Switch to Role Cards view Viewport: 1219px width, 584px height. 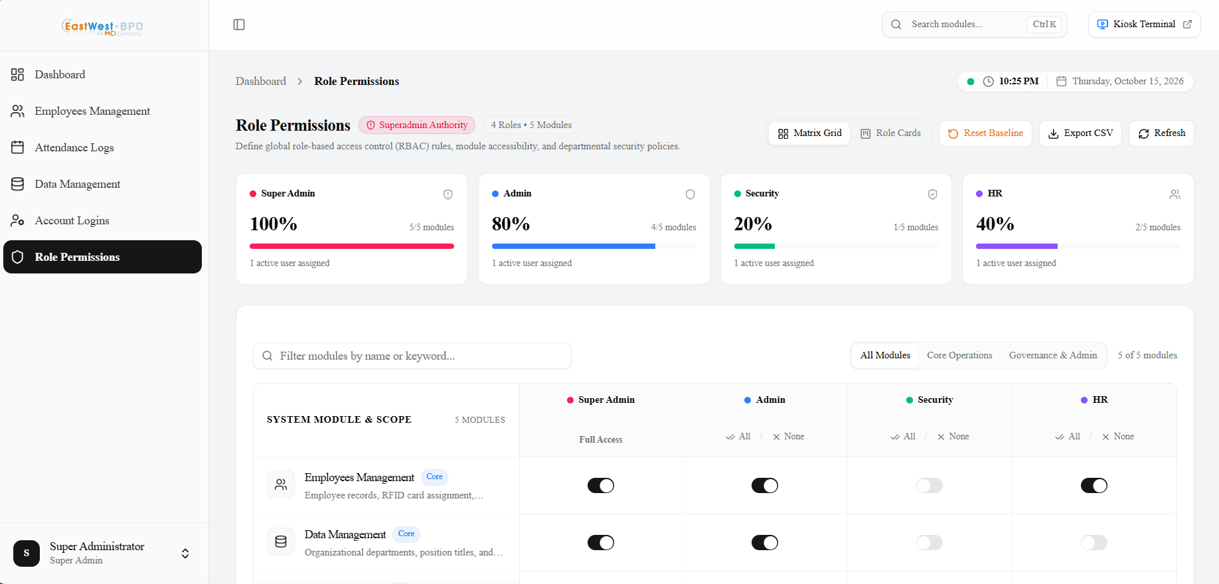[891, 133]
